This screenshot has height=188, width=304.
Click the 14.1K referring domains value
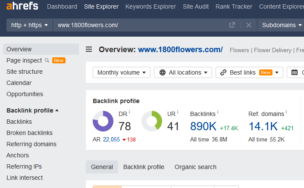263,126
